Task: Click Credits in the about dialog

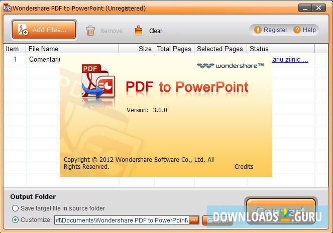Action: pyautogui.click(x=244, y=167)
